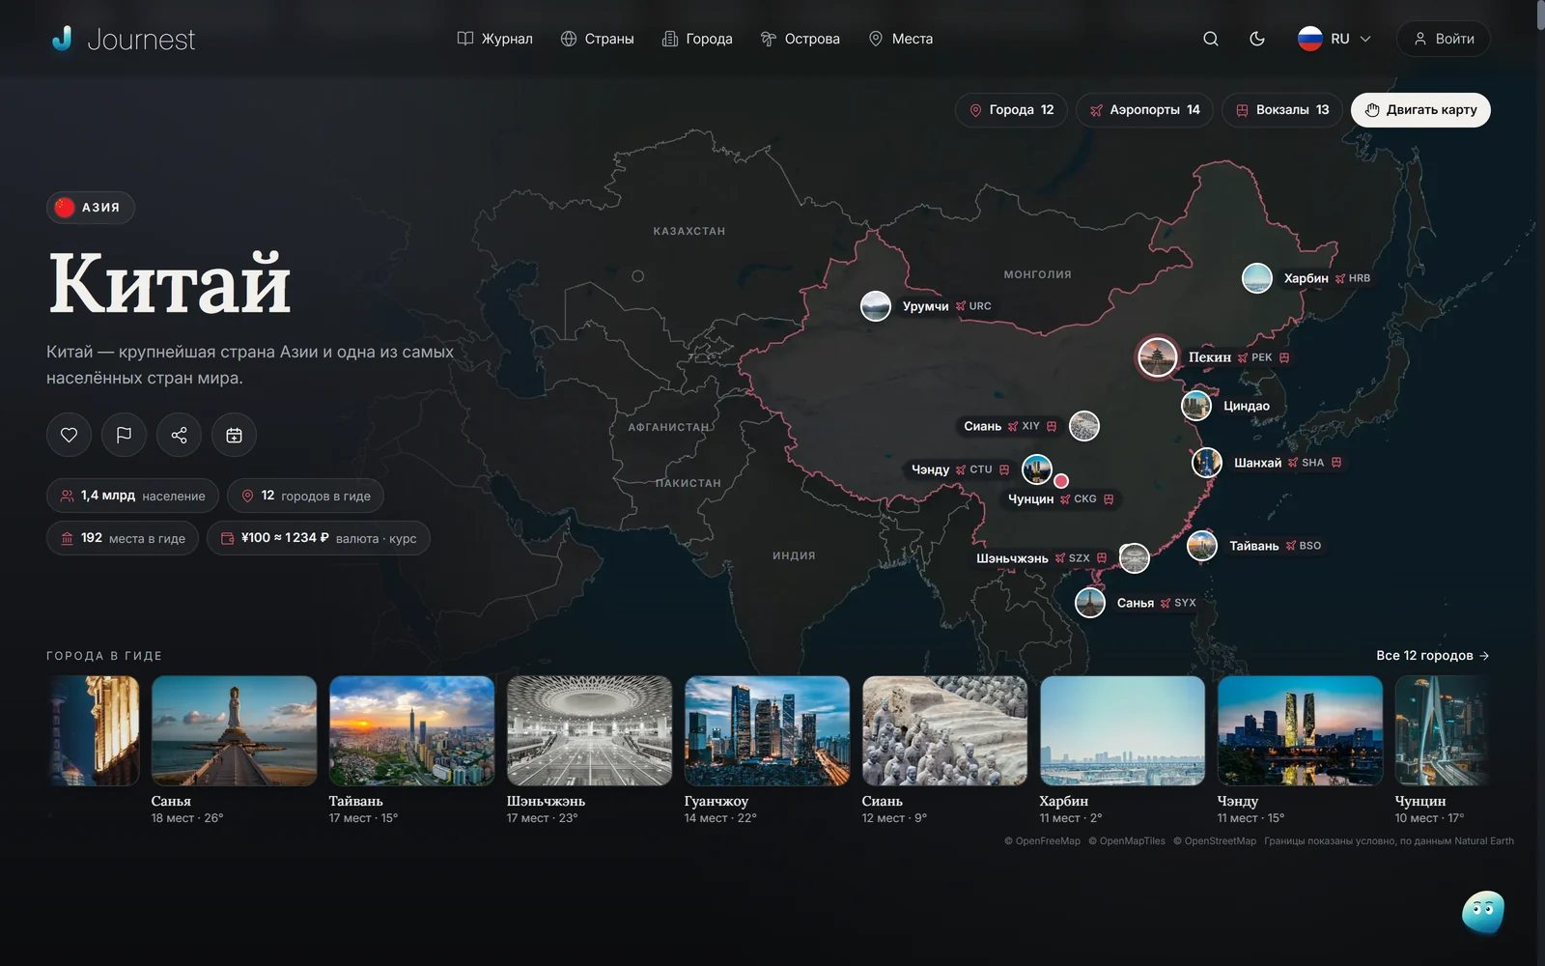
Task: Click the 192 места в гиде chip
Action: (x=123, y=538)
